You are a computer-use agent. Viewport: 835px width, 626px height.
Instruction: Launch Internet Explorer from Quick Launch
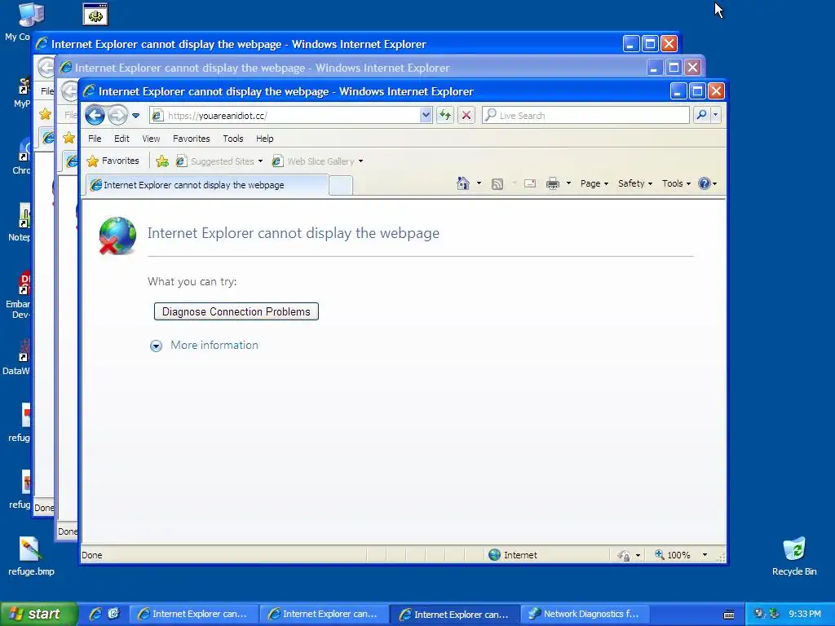(x=95, y=614)
